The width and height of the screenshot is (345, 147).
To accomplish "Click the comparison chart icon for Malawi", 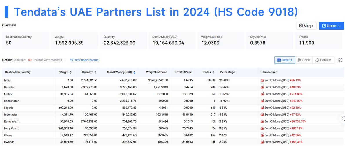I will tap(262, 94).
